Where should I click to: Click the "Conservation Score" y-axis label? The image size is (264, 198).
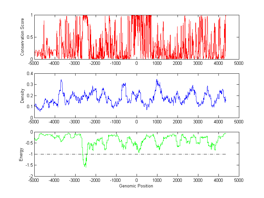pos(22,37)
